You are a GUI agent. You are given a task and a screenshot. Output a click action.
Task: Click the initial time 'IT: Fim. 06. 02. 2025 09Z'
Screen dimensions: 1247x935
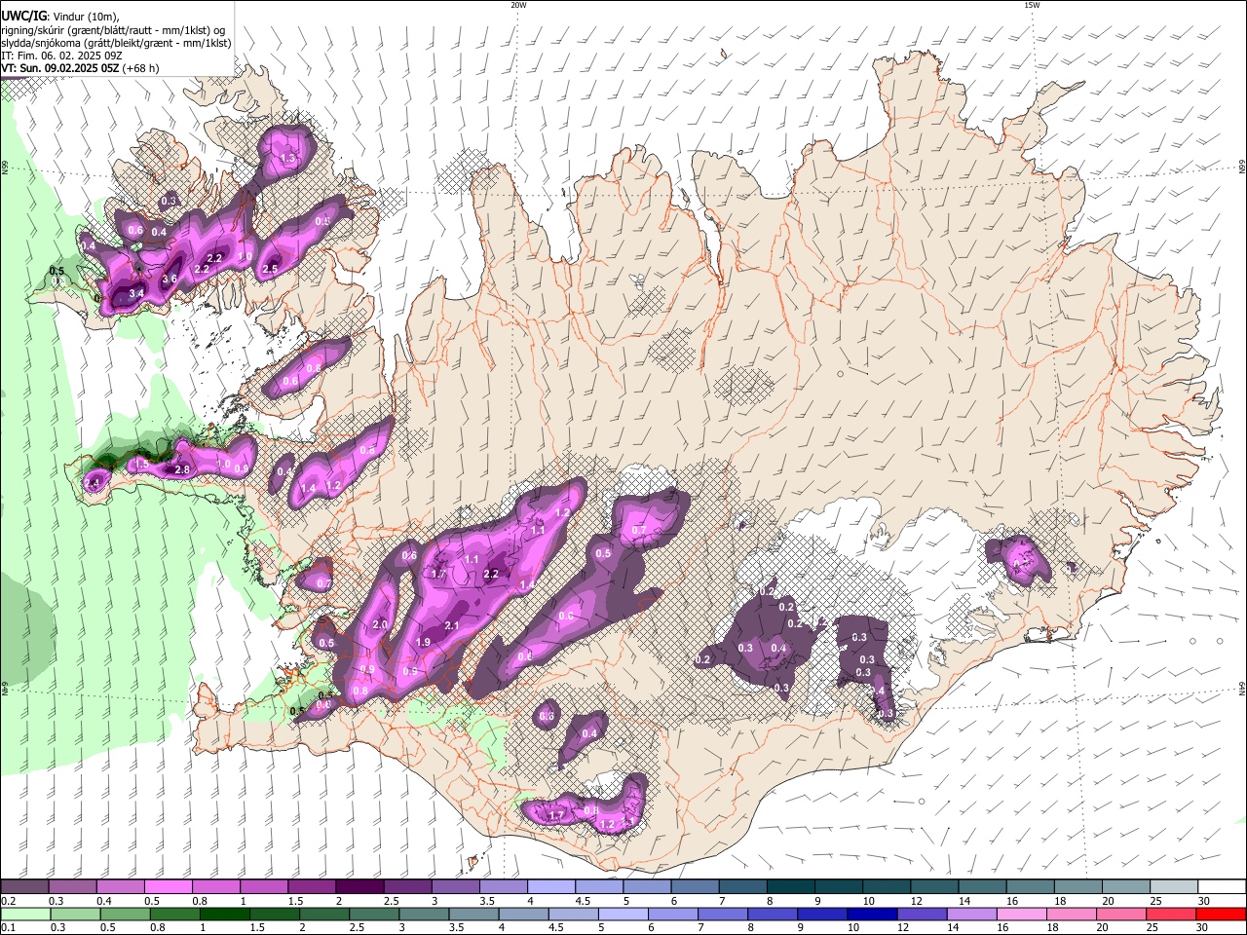pyautogui.click(x=61, y=56)
